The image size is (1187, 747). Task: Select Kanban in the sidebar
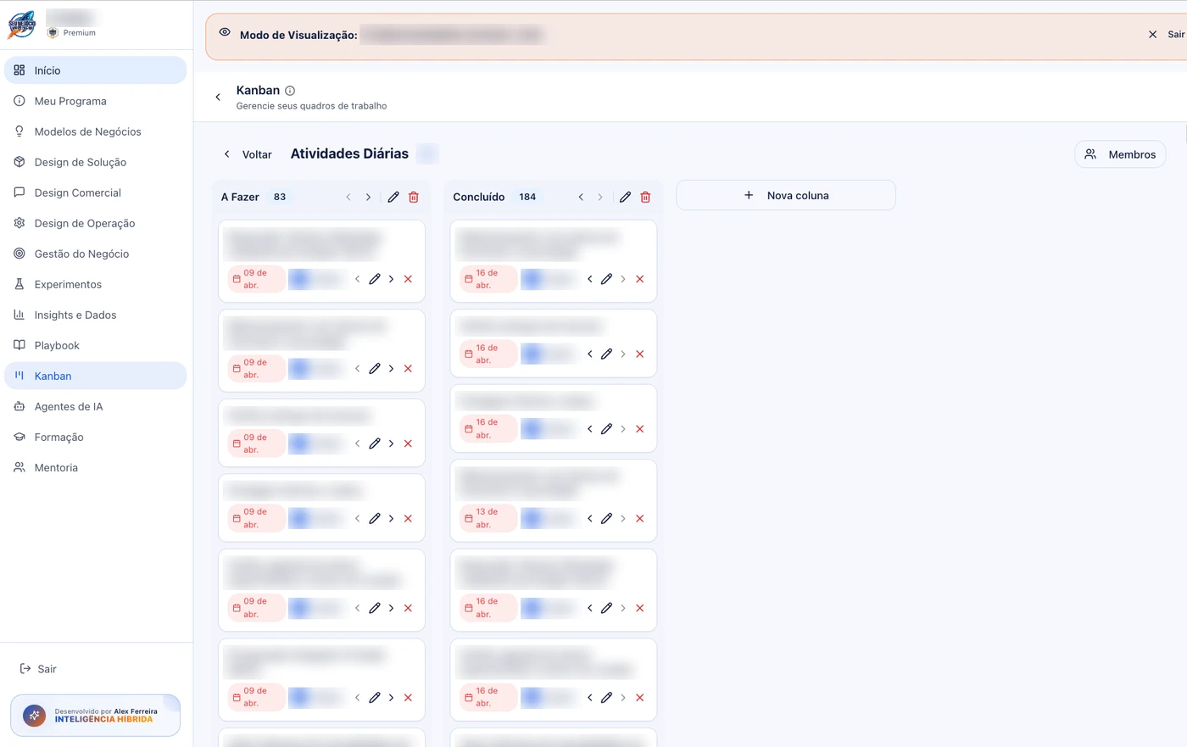coord(95,376)
